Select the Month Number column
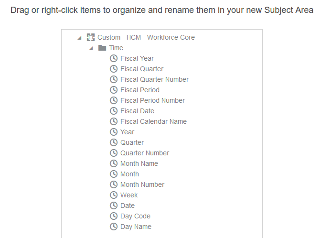321x238 pixels. coord(142,184)
